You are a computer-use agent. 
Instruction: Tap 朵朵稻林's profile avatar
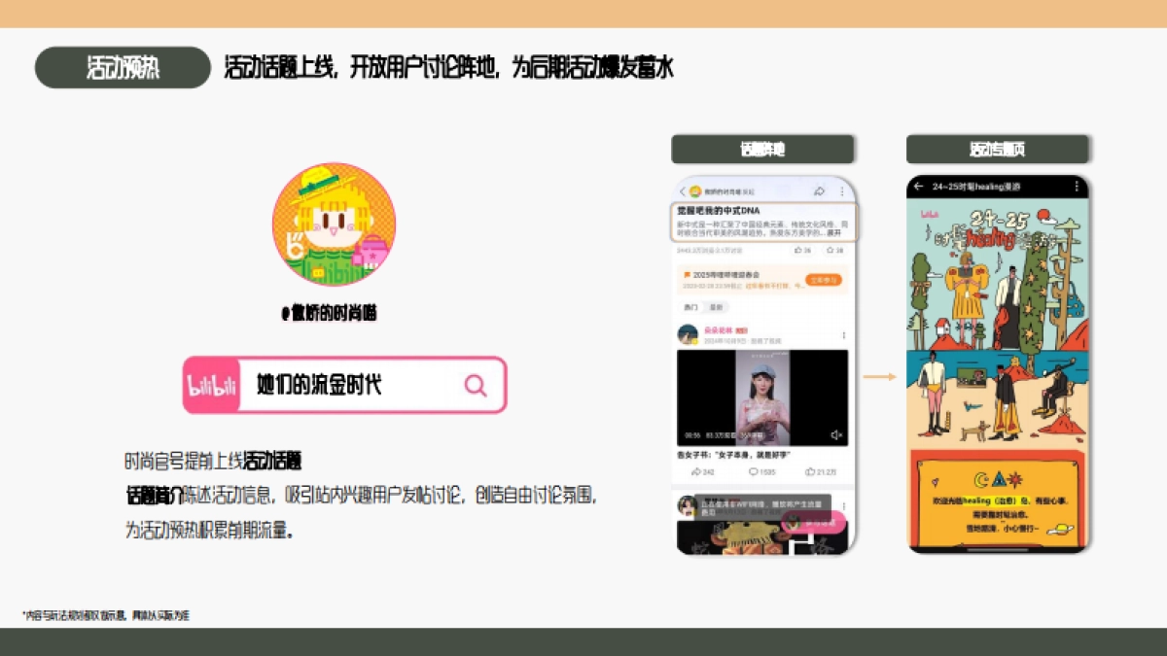coord(687,334)
